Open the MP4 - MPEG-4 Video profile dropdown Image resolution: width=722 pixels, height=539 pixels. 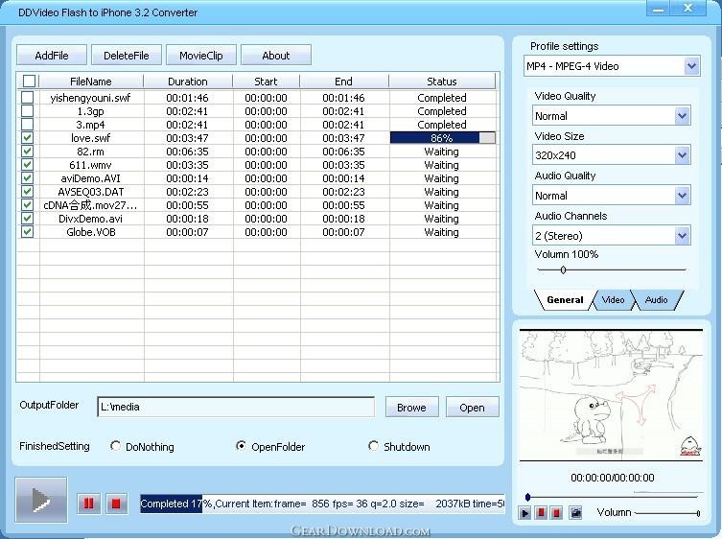pyautogui.click(x=691, y=66)
